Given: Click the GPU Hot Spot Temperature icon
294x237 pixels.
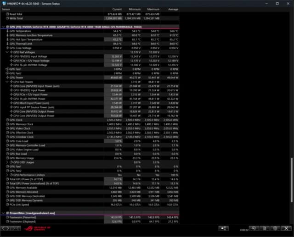Looking at the screenshot, I should (7, 39).
